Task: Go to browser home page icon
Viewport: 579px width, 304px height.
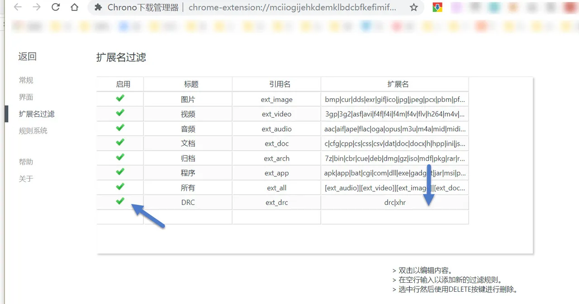Action: point(75,7)
